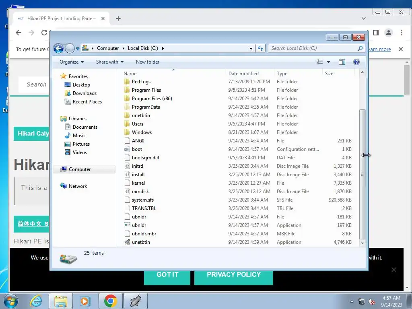
Task: Select Local Disk (C:) in the breadcrumb
Action: [x=143, y=48]
